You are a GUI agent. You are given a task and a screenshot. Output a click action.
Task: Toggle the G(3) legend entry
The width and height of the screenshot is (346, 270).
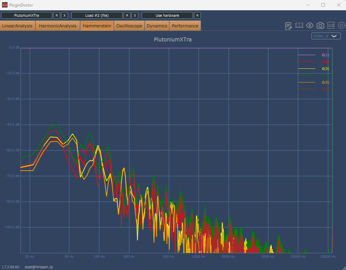325,69
